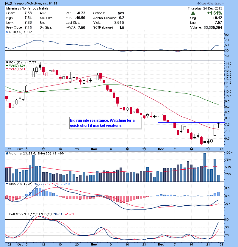The image size is (238, 247).
Task: Click the Open value 7.53
Action: point(28,13)
